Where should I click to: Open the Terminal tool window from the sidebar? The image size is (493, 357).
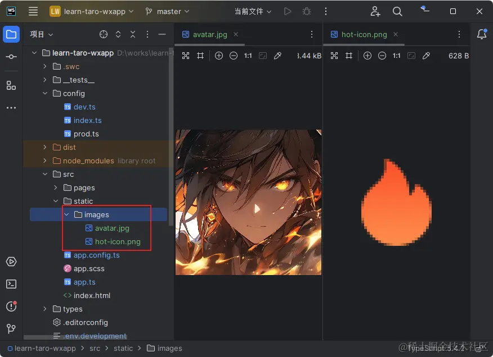(11, 284)
